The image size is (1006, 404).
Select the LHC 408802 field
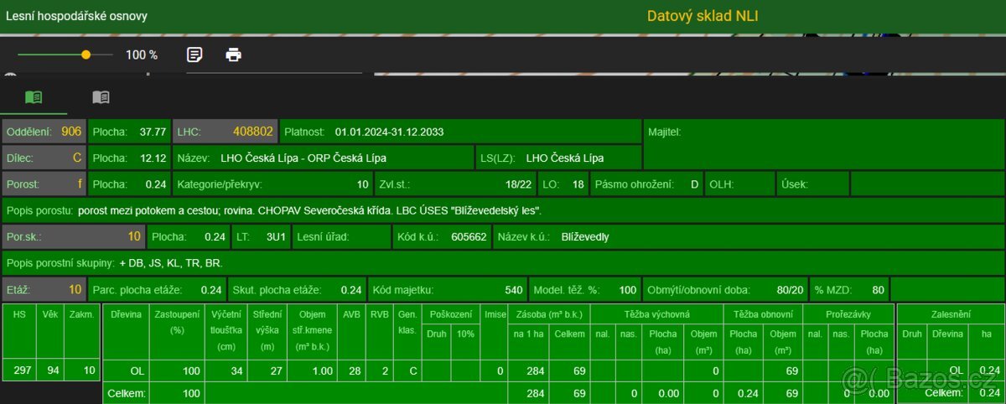click(224, 132)
